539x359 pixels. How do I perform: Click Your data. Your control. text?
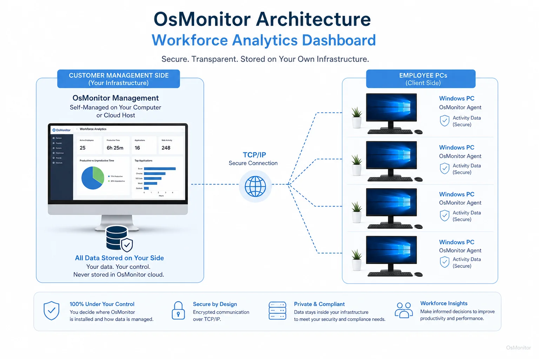118,267
